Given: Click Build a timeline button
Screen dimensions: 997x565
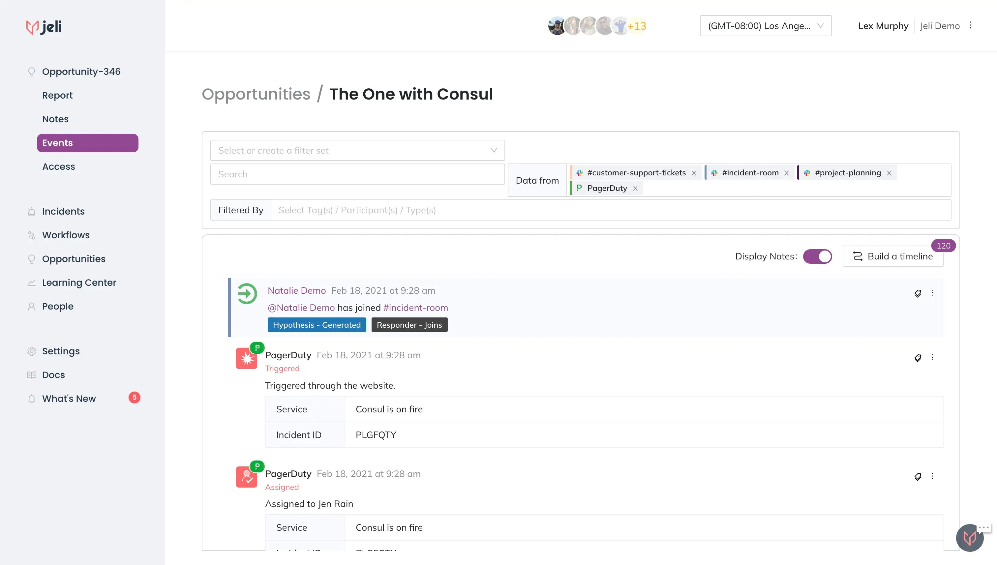Looking at the screenshot, I should tap(892, 256).
